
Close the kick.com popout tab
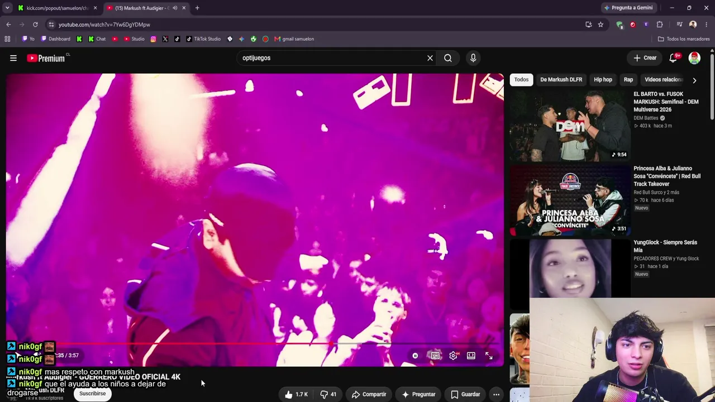point(96,8)
